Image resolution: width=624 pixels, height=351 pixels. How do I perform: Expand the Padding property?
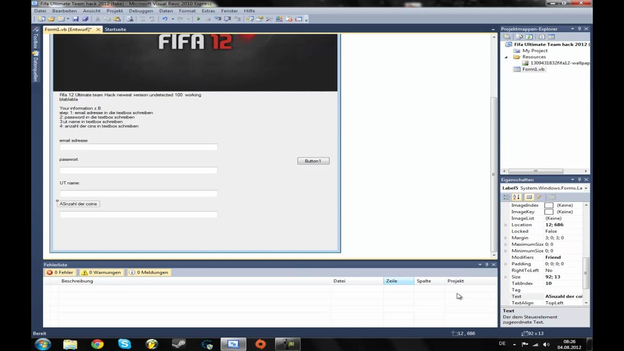pyautogui.click(x=506, y=264)
